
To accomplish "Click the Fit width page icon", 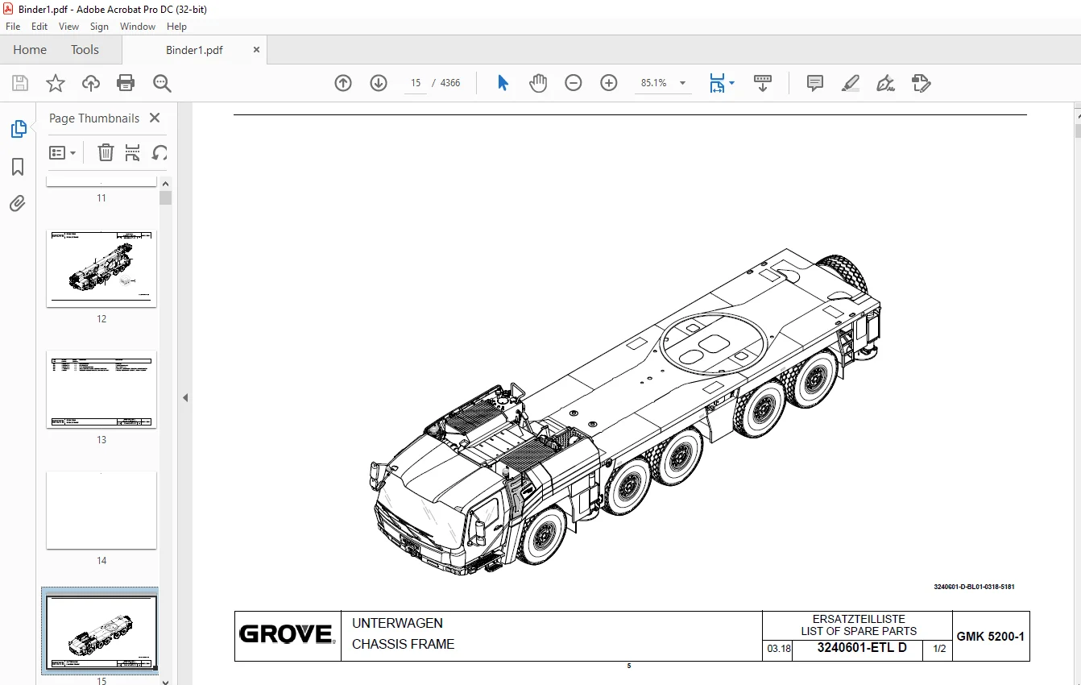I will click(x=716, y=83).
